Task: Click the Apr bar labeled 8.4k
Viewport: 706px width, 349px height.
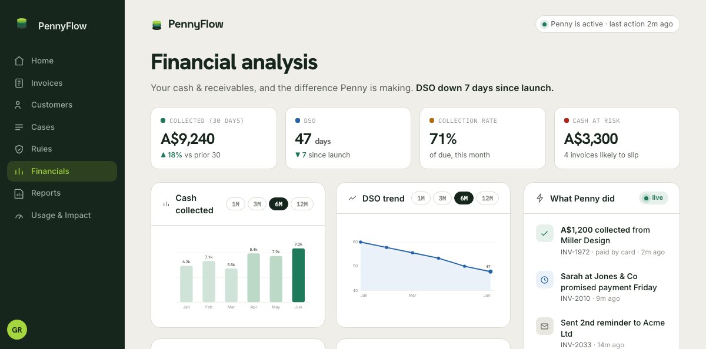Action: 254,277
